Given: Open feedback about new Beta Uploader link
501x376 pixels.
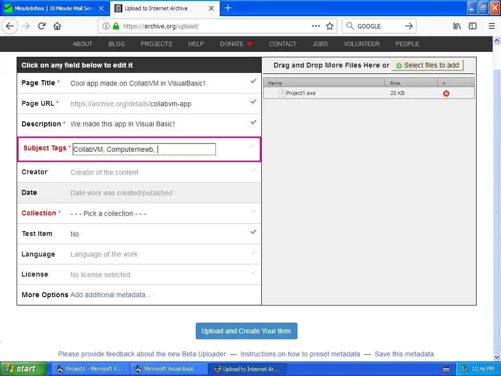Looking at the screenshot, I should (142, 354).
